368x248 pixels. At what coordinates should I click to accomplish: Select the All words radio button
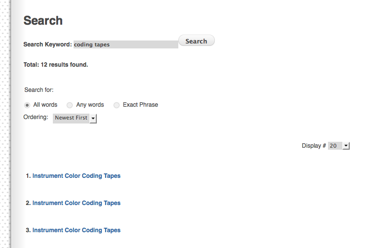[x=27, y=105]
